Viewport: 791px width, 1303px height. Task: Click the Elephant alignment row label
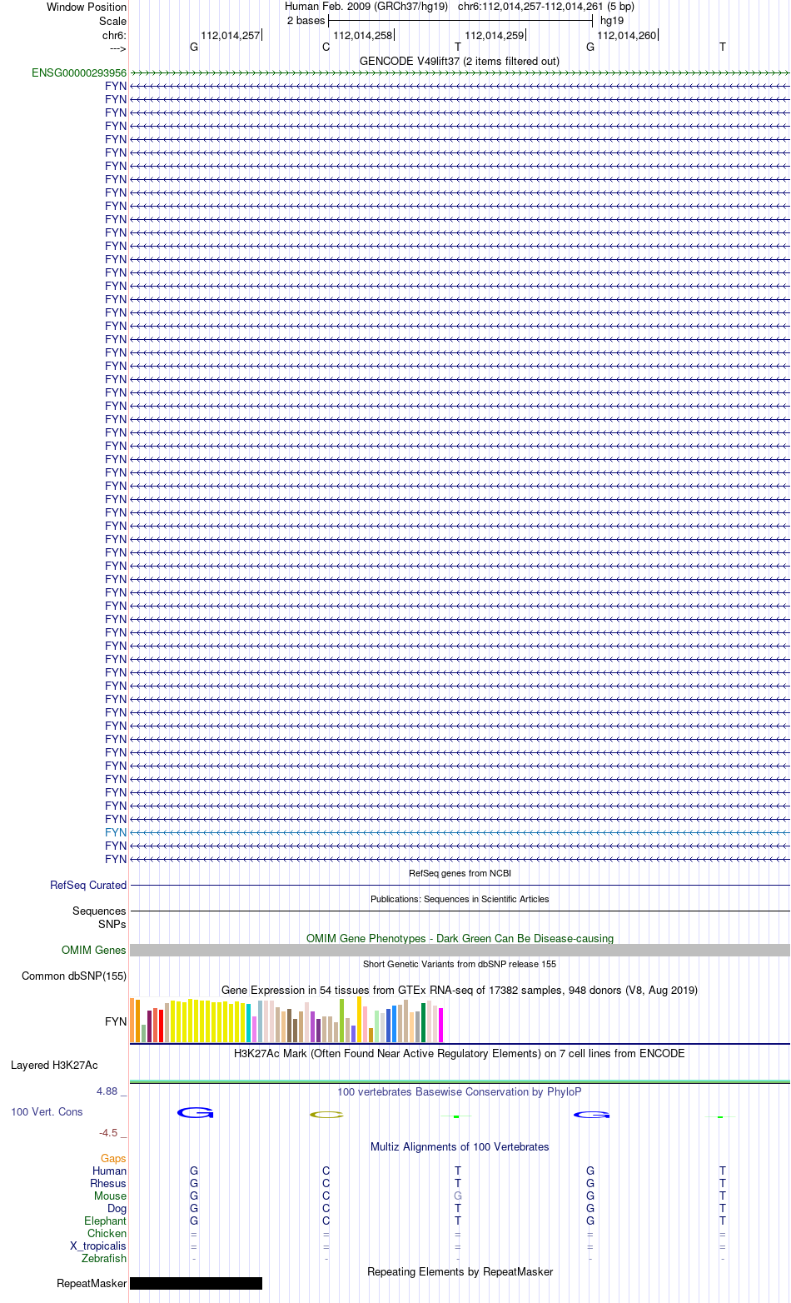click(x=106, y=1221)
